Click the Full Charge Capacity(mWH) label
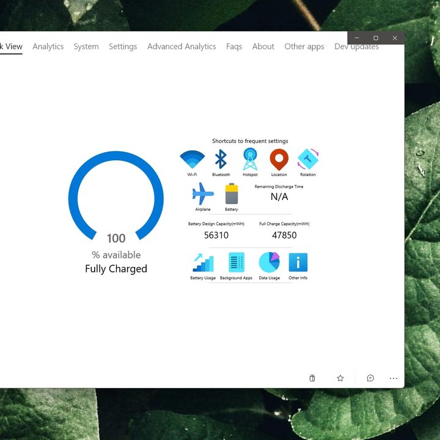 284,224
